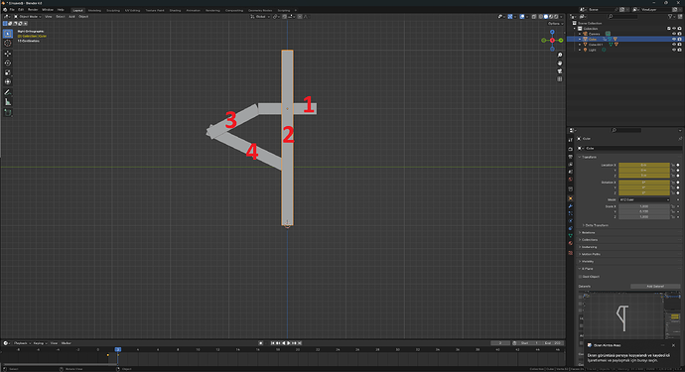Select the Annotate pencil tool

click(7, 92)
